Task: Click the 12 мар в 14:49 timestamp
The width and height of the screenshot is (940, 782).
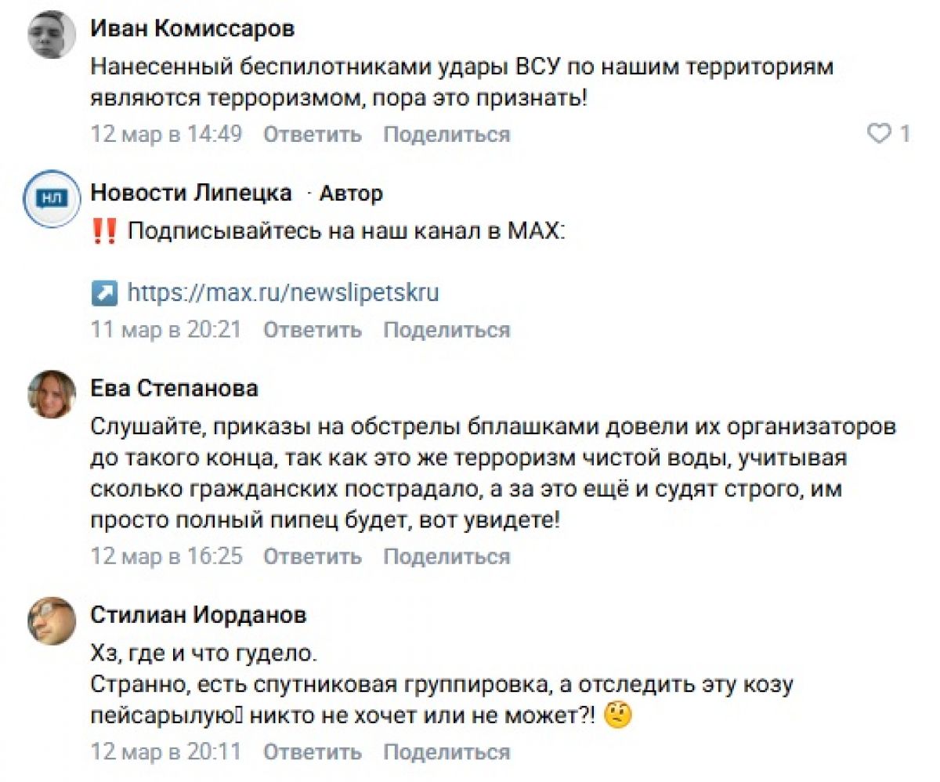Action: click(166, 134)
